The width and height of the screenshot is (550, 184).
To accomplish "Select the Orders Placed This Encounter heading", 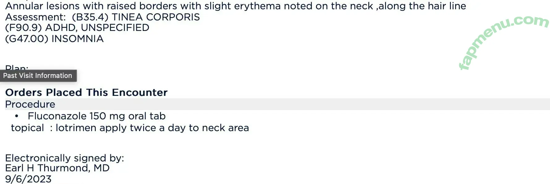I will (x=86, y=92).
